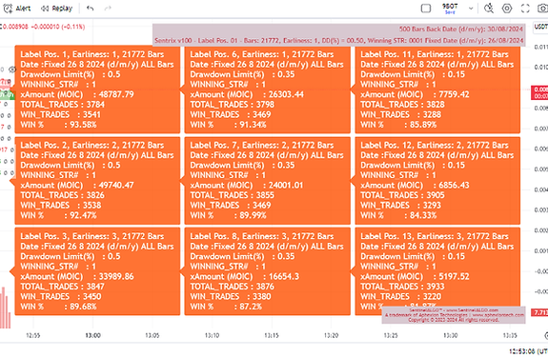The width and height of the screenshot is (548, 358).
Task: Click the 12:55 time axis label
Action: pyautogui.click(x=32, y=335)
